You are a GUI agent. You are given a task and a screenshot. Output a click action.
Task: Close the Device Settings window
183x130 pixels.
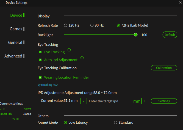180,2
